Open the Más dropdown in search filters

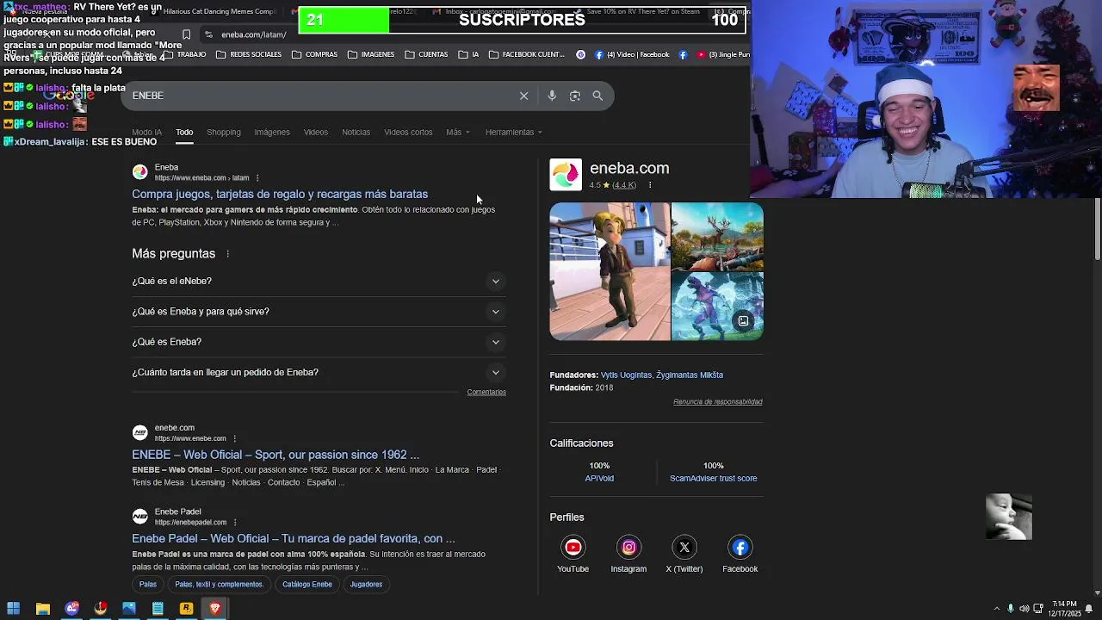[458, 132]
